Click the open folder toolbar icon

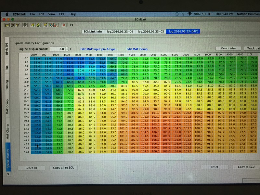7,25
